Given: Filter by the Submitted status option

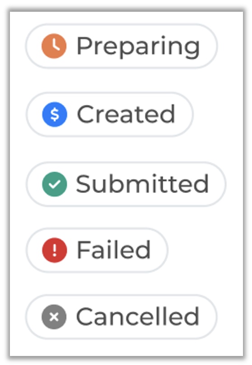Looking at the screenshot, I should click(126, 184).
